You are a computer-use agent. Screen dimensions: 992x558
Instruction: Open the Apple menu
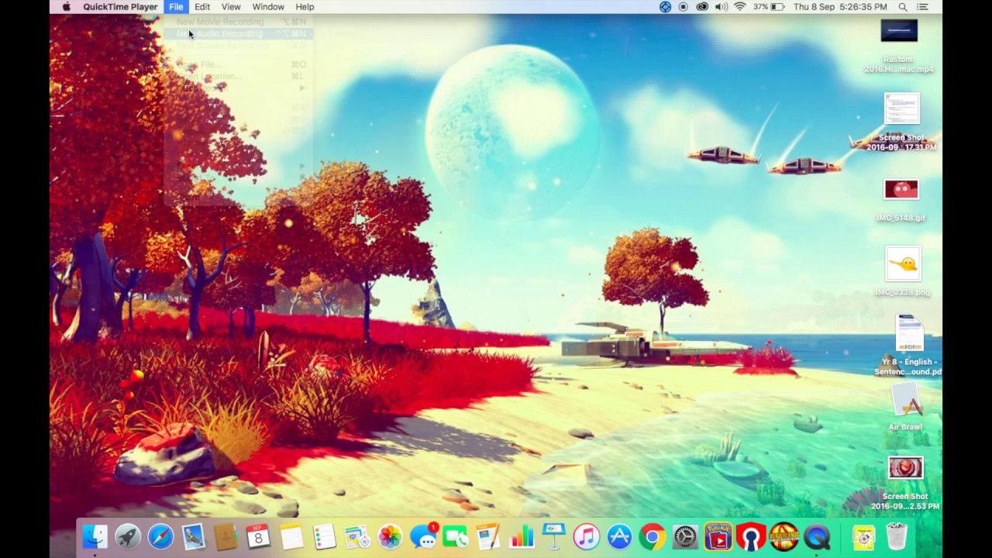coord(66,7)
